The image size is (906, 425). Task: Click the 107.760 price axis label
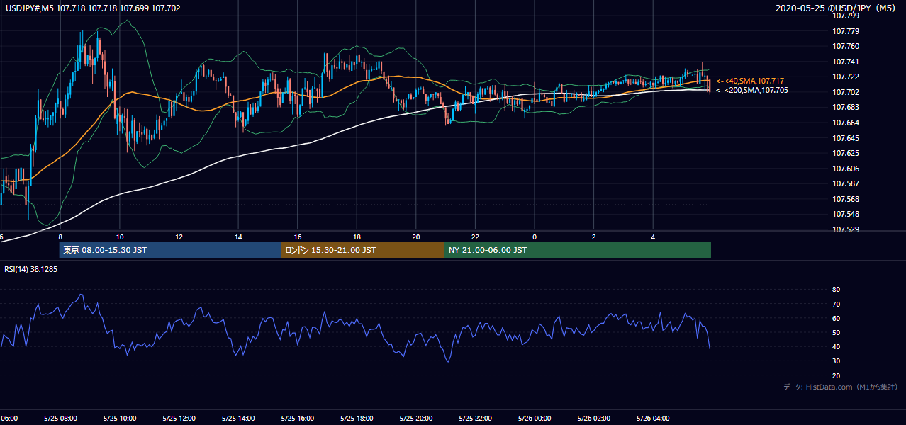845,46
